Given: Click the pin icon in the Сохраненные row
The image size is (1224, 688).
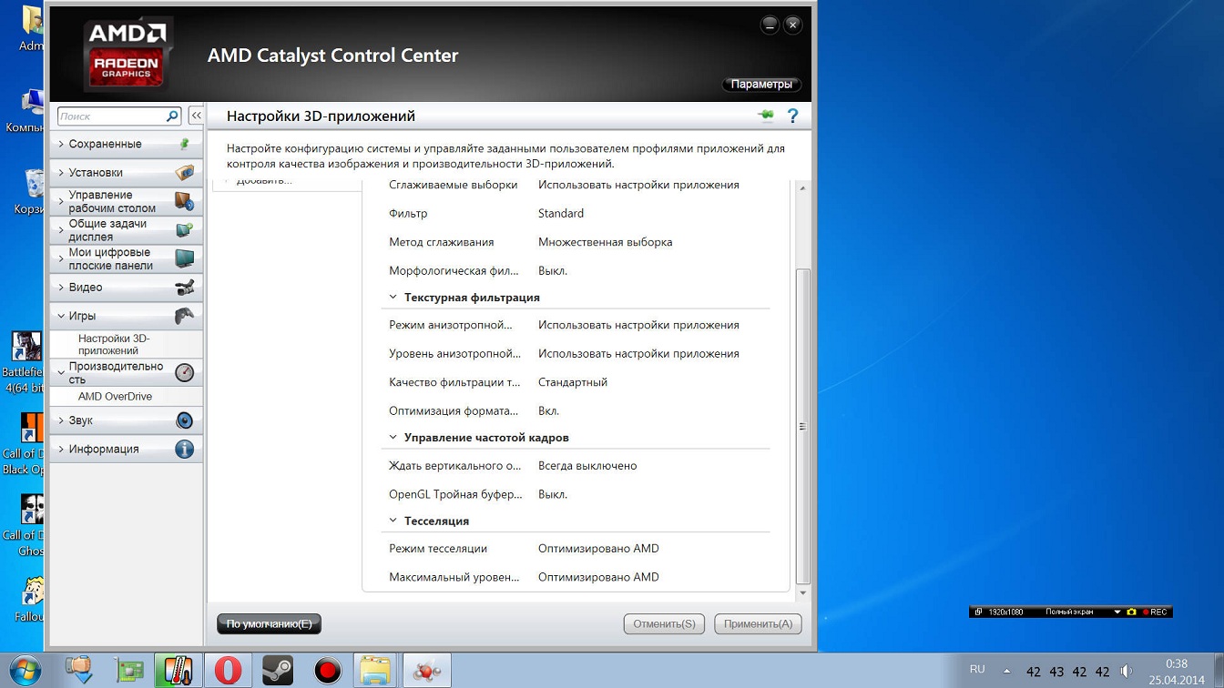Looking at the screenshot, I should pos(184,144).
